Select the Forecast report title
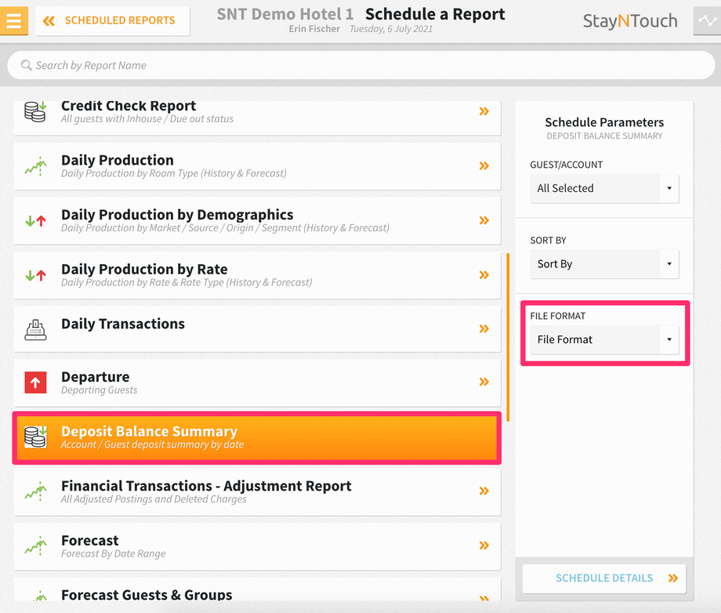The image size is (721, 613). click(89, 541)
